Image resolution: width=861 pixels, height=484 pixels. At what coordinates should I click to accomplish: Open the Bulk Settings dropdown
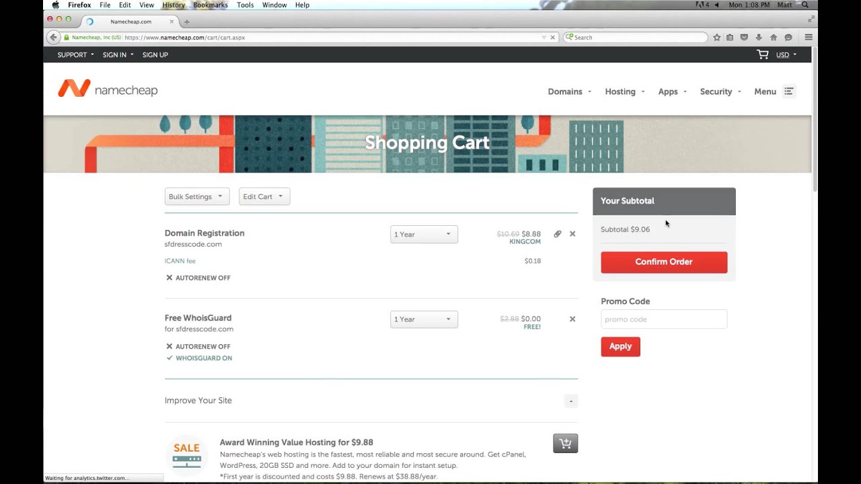coord(197,196)
